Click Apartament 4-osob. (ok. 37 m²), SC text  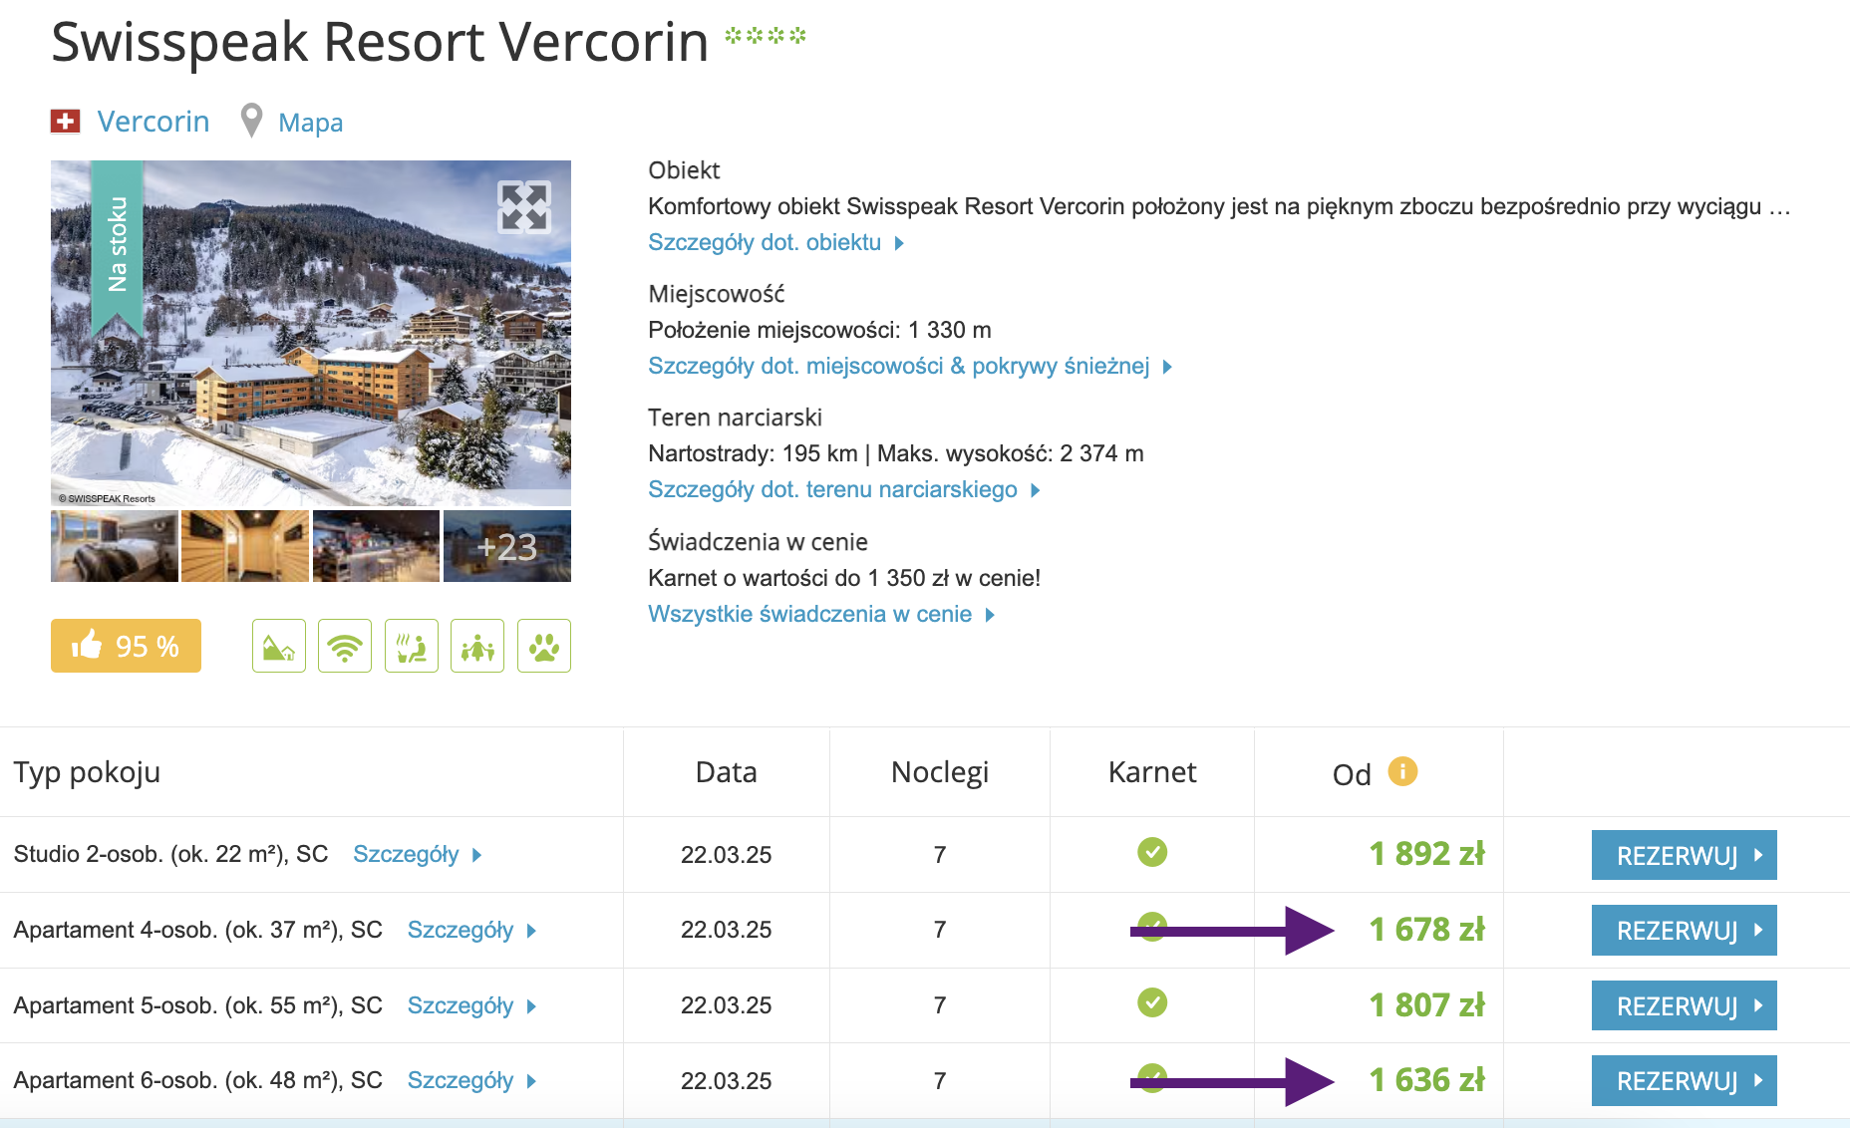click(197, 930)
